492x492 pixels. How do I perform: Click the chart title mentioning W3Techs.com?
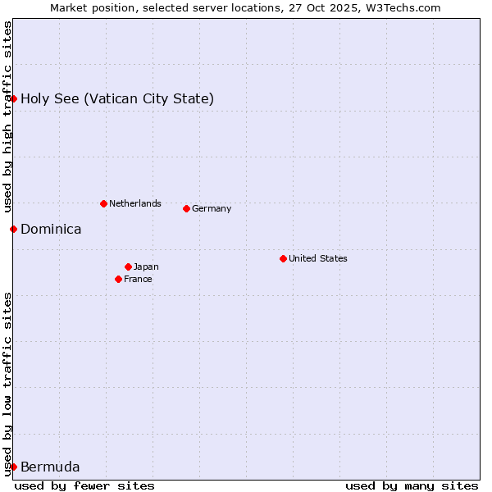point(245,7)
